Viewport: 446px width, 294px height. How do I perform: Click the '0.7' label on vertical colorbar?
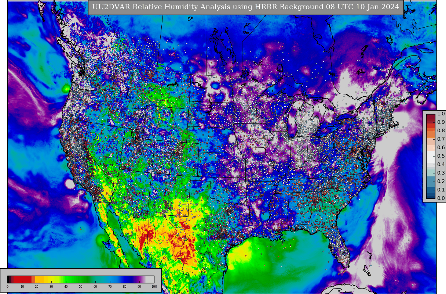(x=440, y=139)
